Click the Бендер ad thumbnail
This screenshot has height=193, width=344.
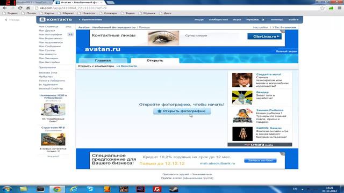tap(242, 98)
